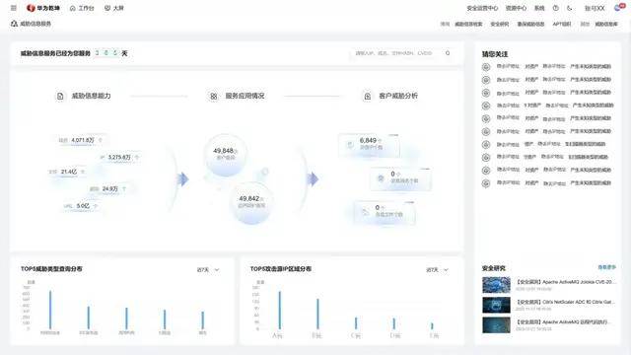
Task: Click the moon theme icon in header
Action: click(x=570, y=8)
